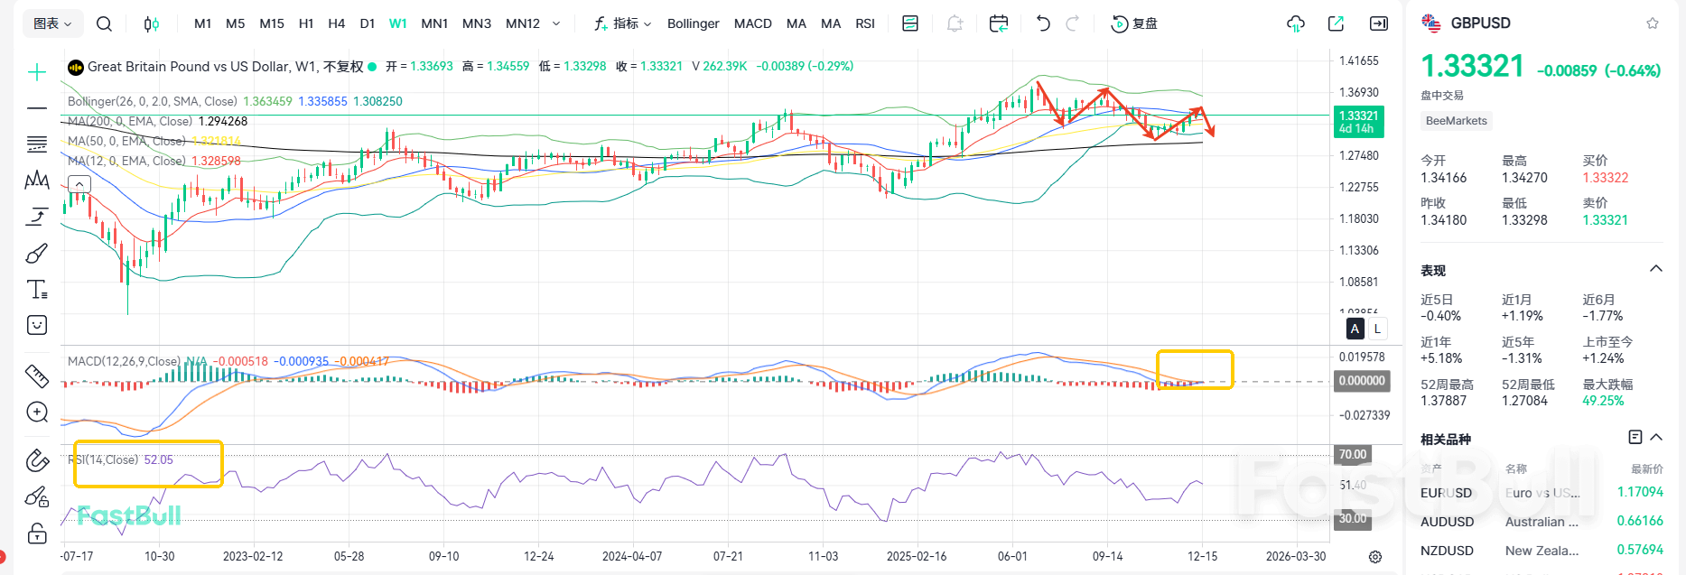1686x575 pixels.
Task: Pick the ruler measurement tool
Action: tap(37, 376)
